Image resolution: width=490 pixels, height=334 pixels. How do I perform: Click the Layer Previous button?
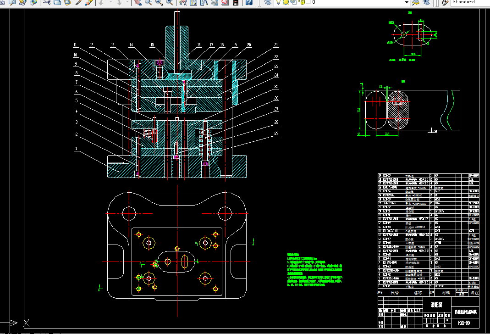[x=427, y=2]
